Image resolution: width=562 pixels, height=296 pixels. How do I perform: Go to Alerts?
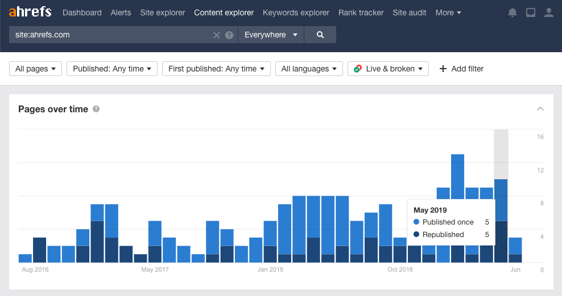click(121, 13)
